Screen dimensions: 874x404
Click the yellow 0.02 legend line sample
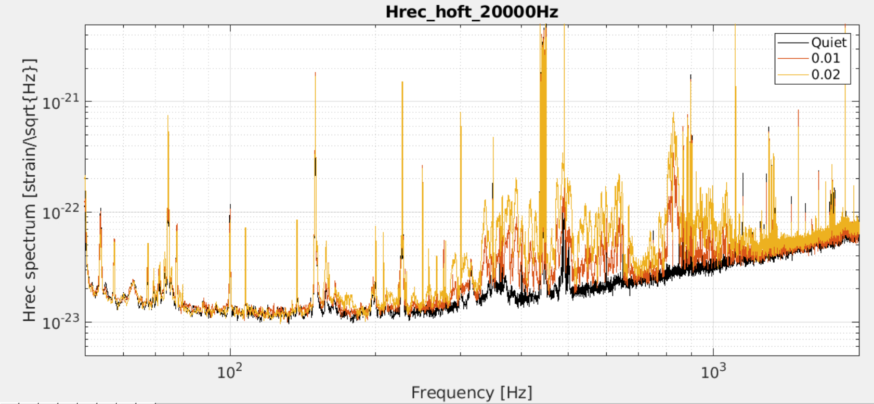[x=793, y=74]
